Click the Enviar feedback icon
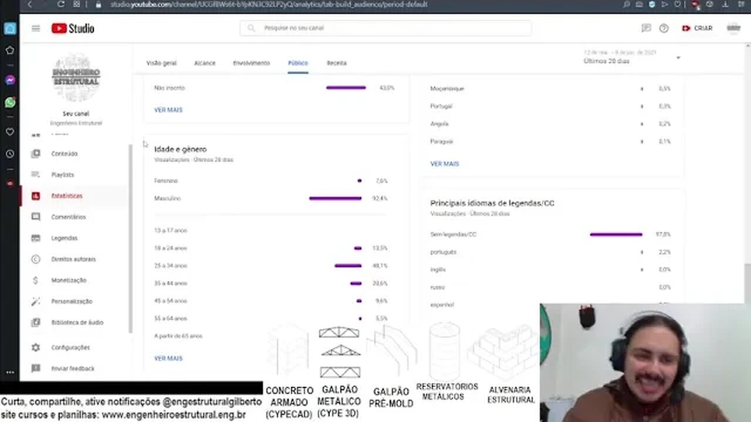Viewport: 751px width, 422px height. coord(36,369)
